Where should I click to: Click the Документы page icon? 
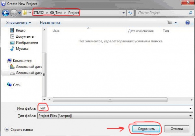click(12, 36)
